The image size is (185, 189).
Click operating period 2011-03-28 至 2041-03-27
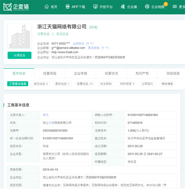pos(145,154)
